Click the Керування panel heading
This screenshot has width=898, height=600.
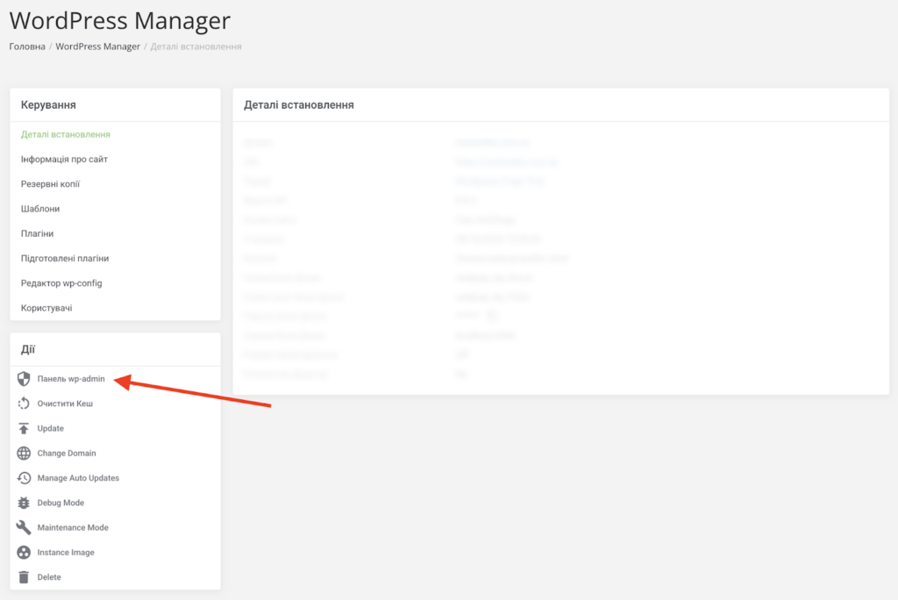[48, 105]
